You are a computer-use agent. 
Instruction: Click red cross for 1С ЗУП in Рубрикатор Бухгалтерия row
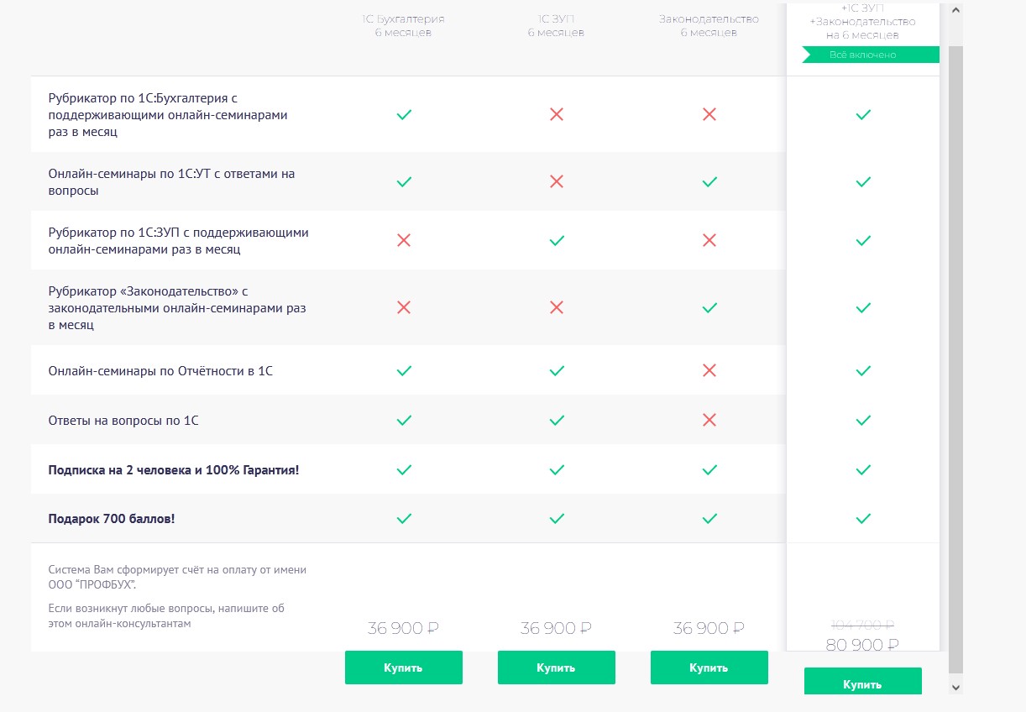coord(556,114)
